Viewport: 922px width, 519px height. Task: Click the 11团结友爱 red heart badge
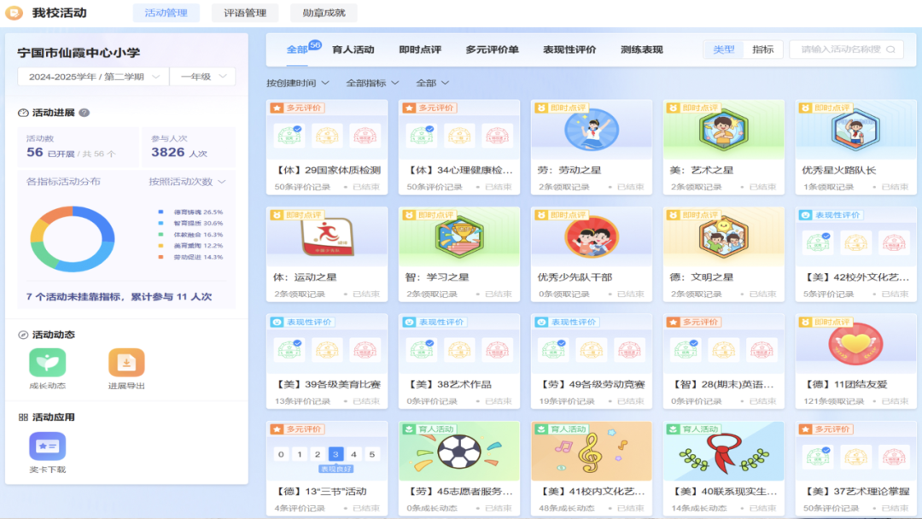point(855,345)
